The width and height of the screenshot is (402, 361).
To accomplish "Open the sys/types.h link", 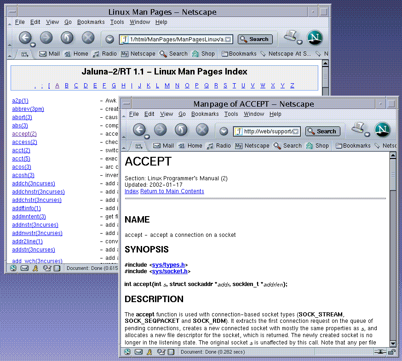I will pos(168,265).
